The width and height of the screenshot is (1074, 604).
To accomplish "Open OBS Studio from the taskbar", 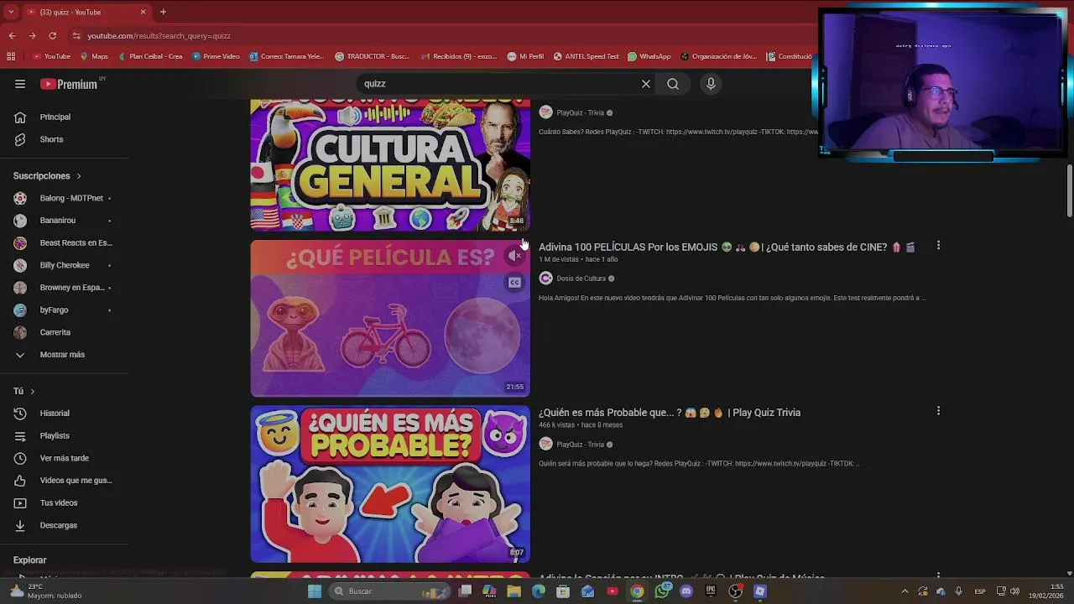I will tap(736, 591).
